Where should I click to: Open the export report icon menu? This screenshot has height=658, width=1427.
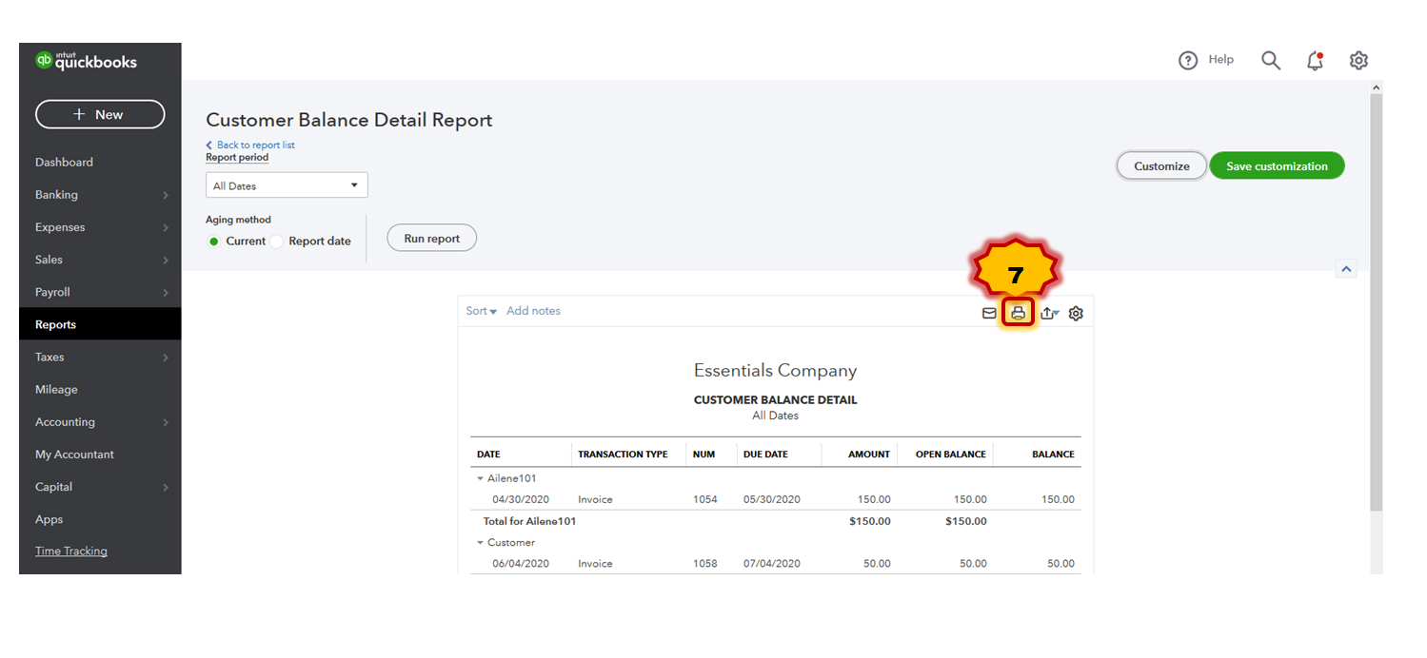click(x=1049, y=313)
